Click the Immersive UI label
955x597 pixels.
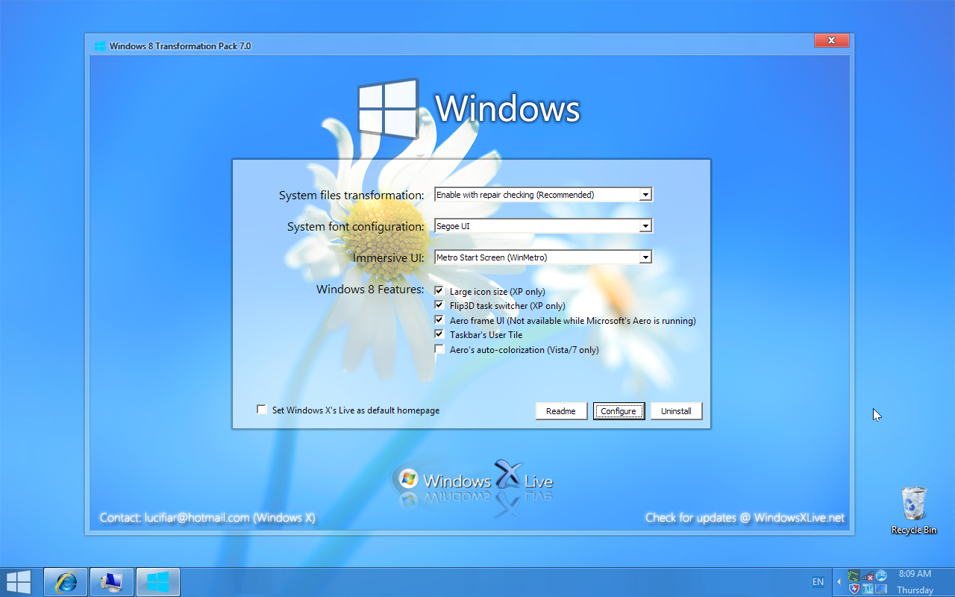coord(389,258)
